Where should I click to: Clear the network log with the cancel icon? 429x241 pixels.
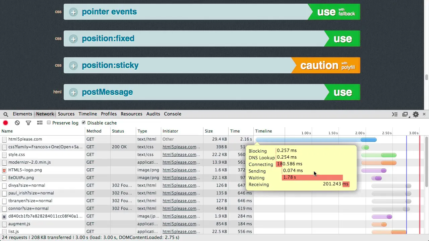17,123
